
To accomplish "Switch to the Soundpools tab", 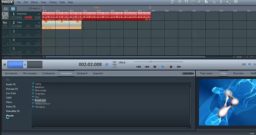I will (11, 73).
